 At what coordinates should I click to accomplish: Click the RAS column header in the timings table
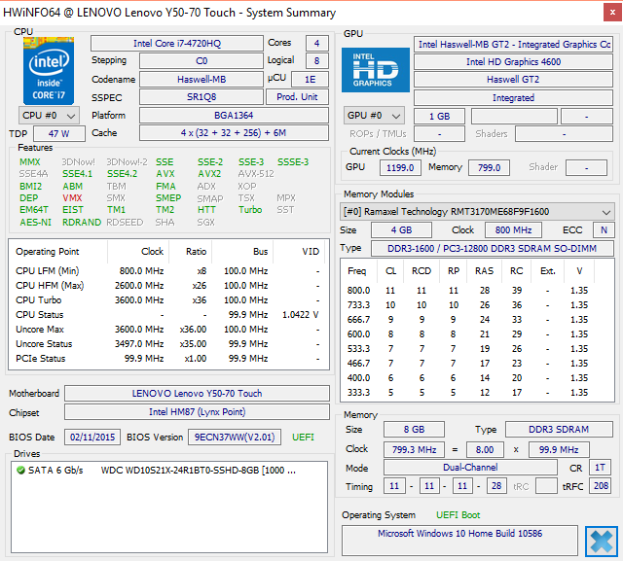pos(484,271)
